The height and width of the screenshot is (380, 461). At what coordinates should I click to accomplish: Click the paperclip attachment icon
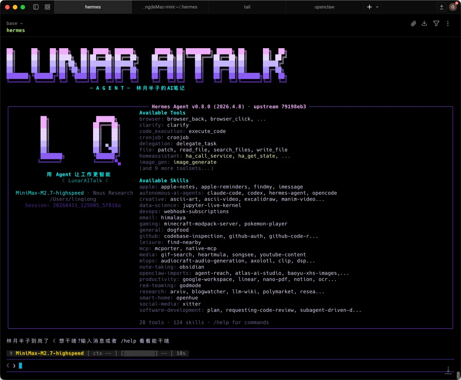click(x=413, y=23)
